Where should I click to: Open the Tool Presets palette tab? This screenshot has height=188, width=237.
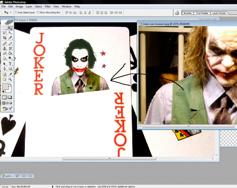pos(202,13)
